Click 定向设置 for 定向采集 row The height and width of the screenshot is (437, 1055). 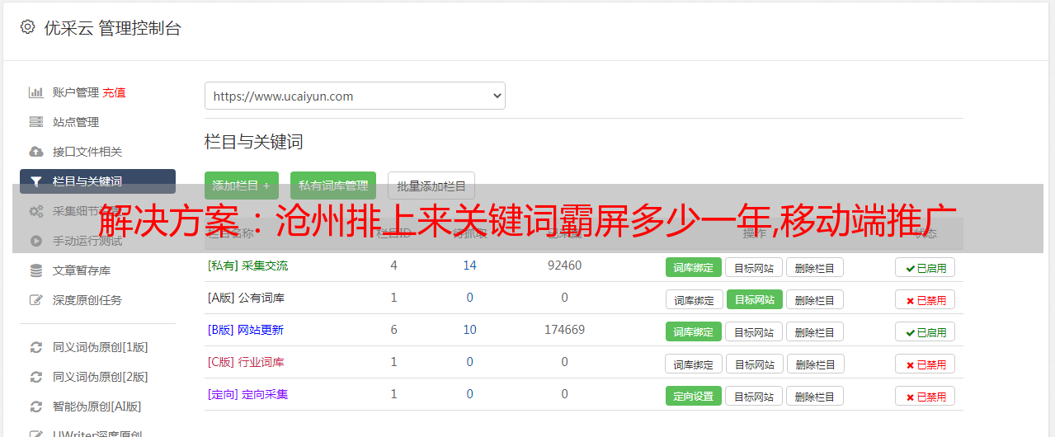(x=694, y=396)
